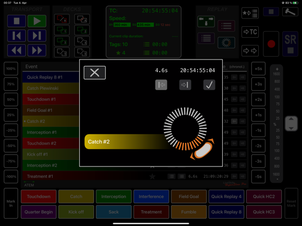Tap the blue stop square at top

tap(271, 11)
